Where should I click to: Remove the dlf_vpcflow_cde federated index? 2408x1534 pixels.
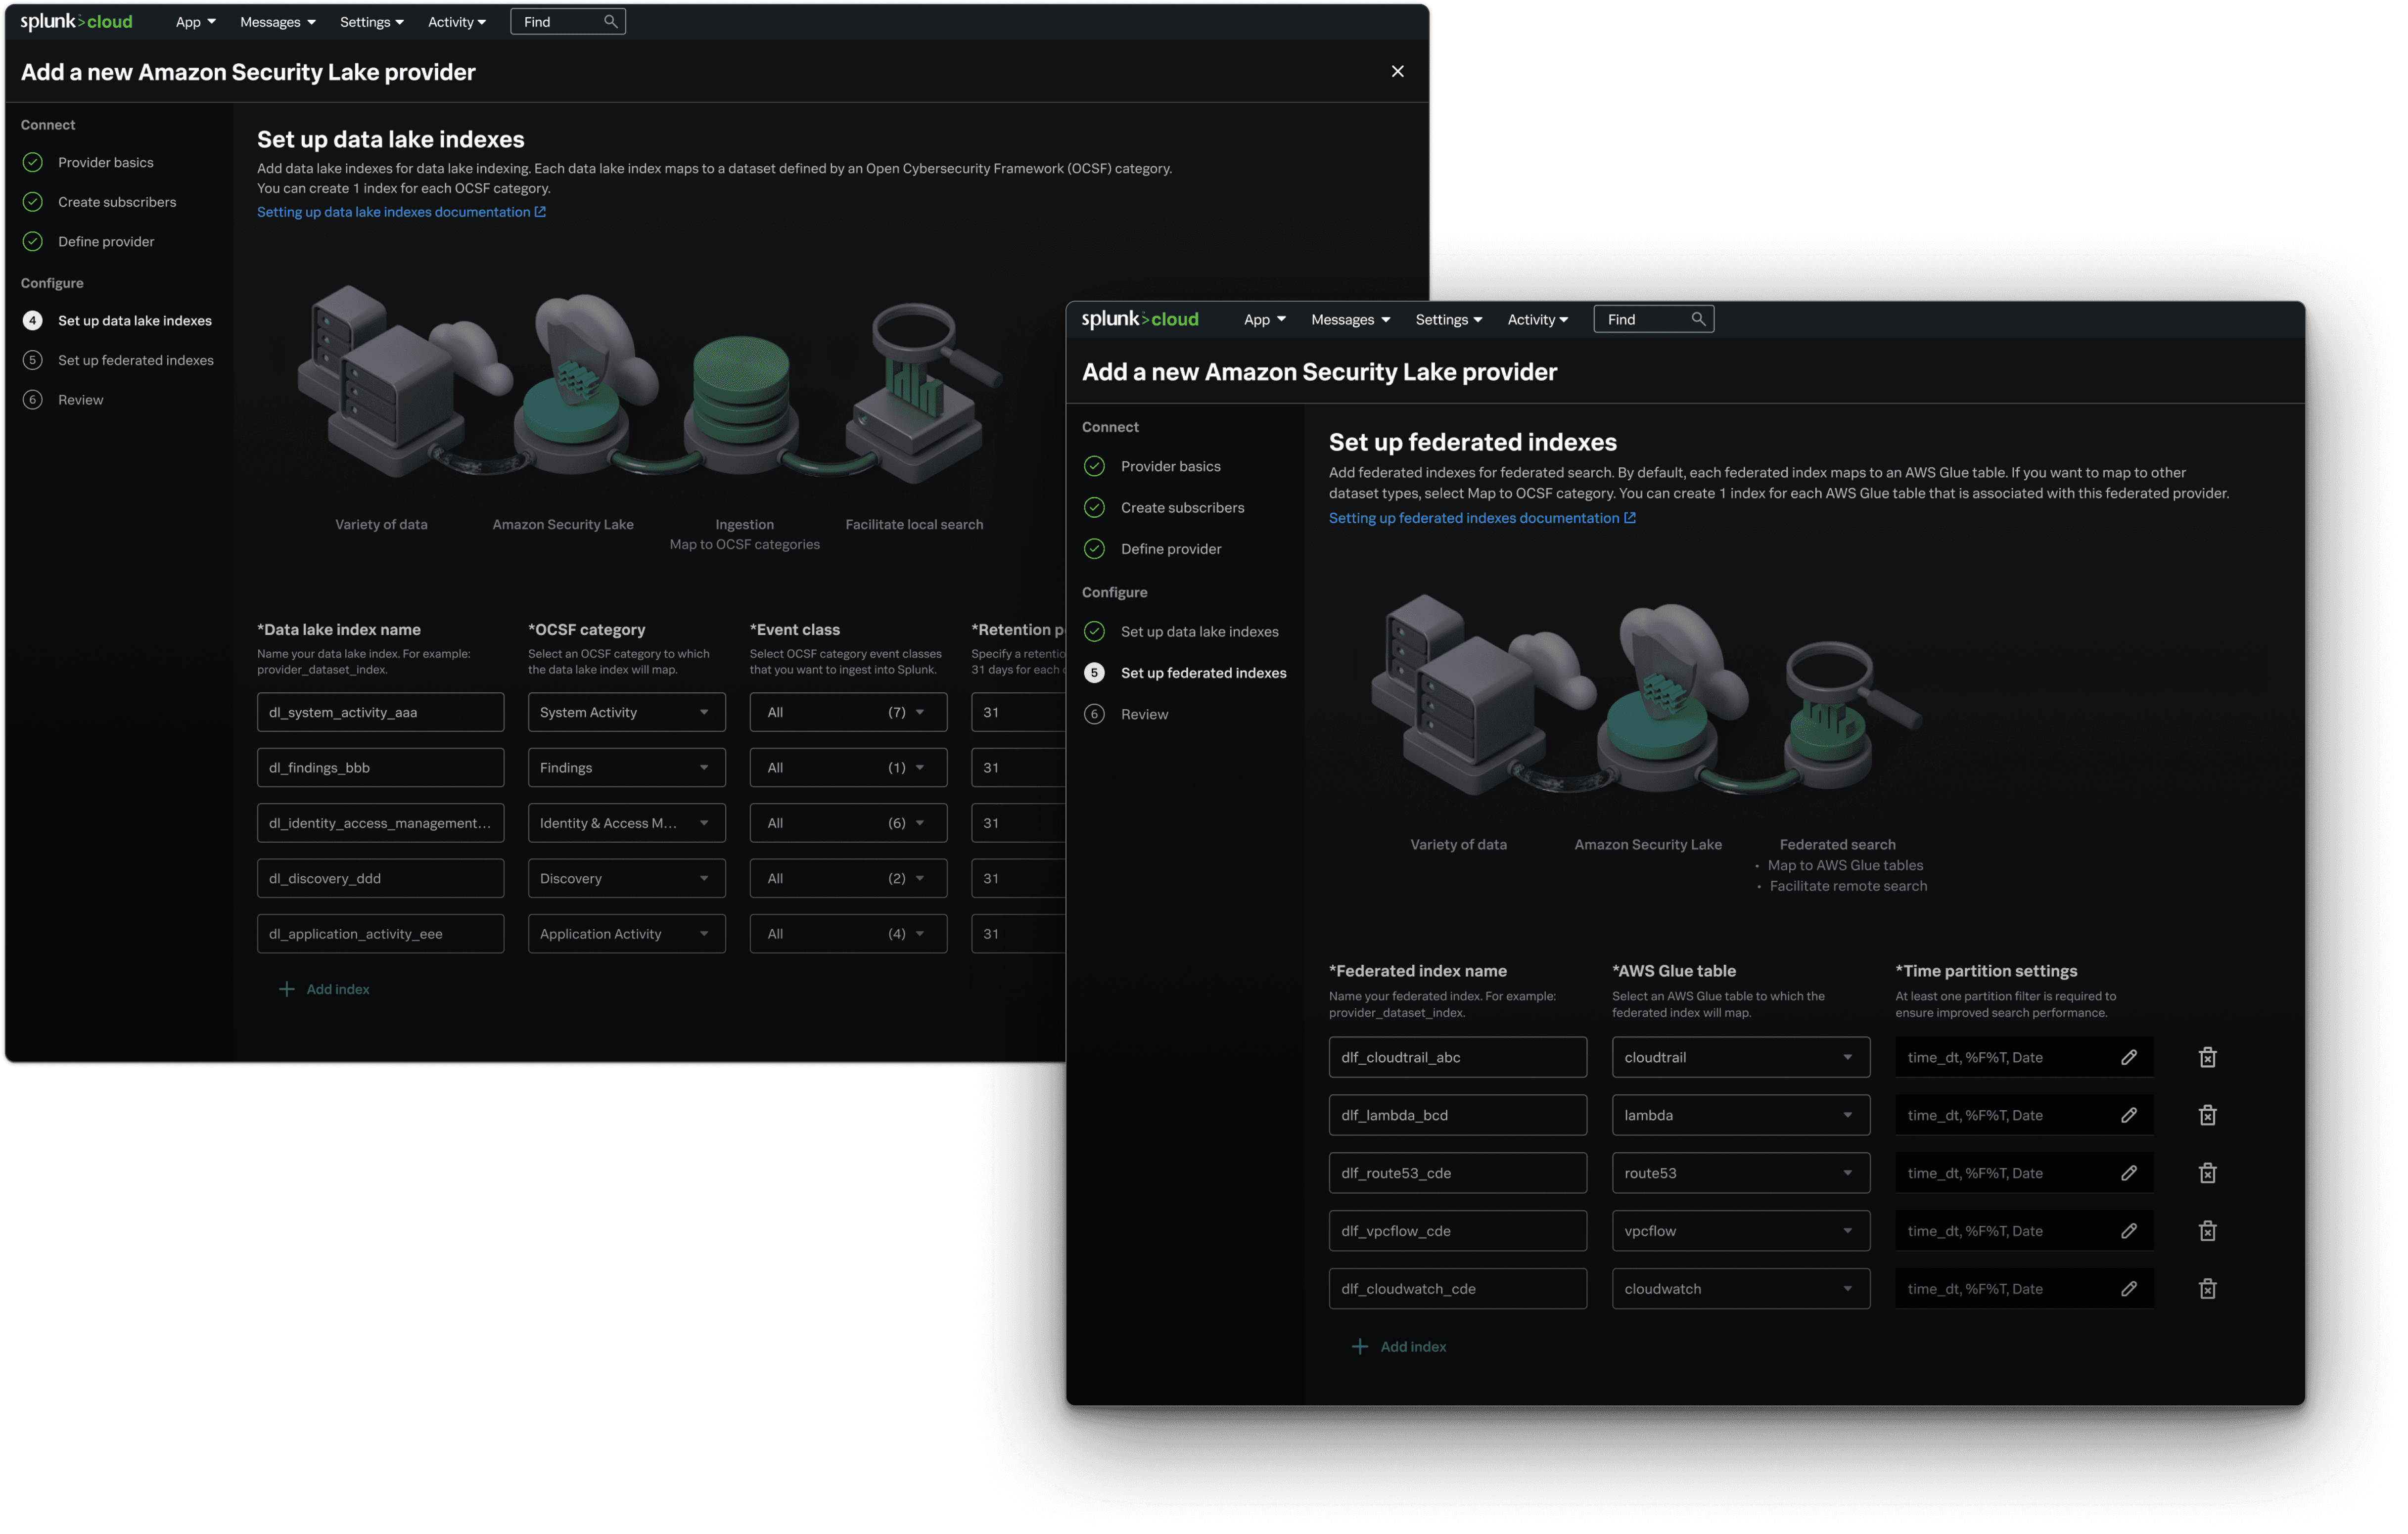click(x=2207, y=1231)
